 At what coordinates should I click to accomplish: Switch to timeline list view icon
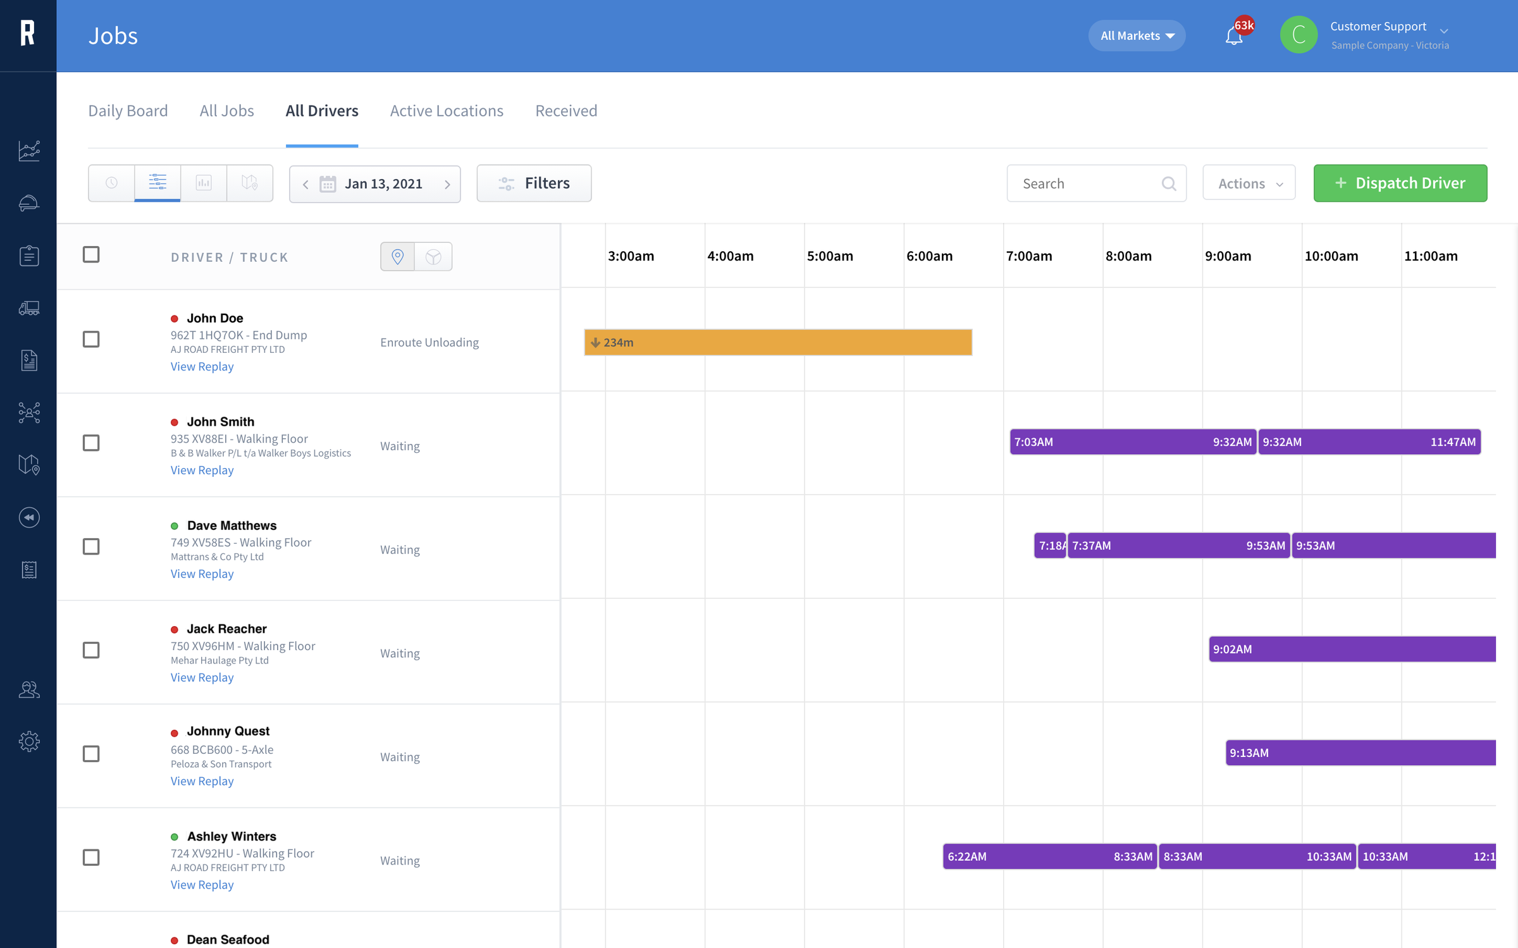click(x=157, y=183)
